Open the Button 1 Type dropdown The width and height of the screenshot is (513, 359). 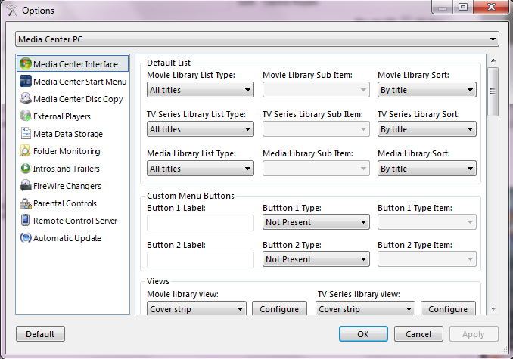(x=316, y=222)
